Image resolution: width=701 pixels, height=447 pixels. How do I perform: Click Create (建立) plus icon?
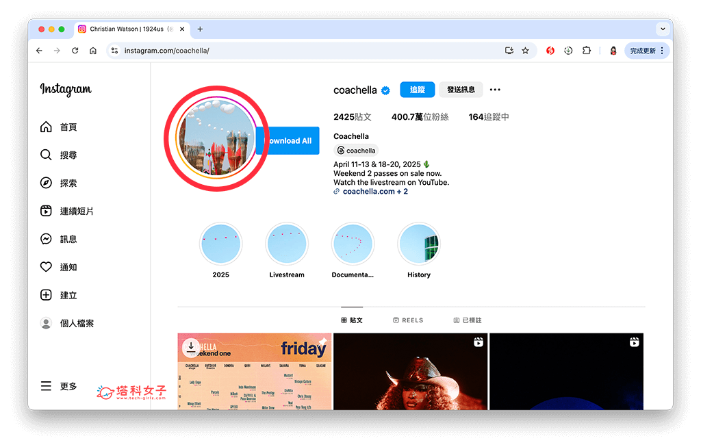point(46,295)
